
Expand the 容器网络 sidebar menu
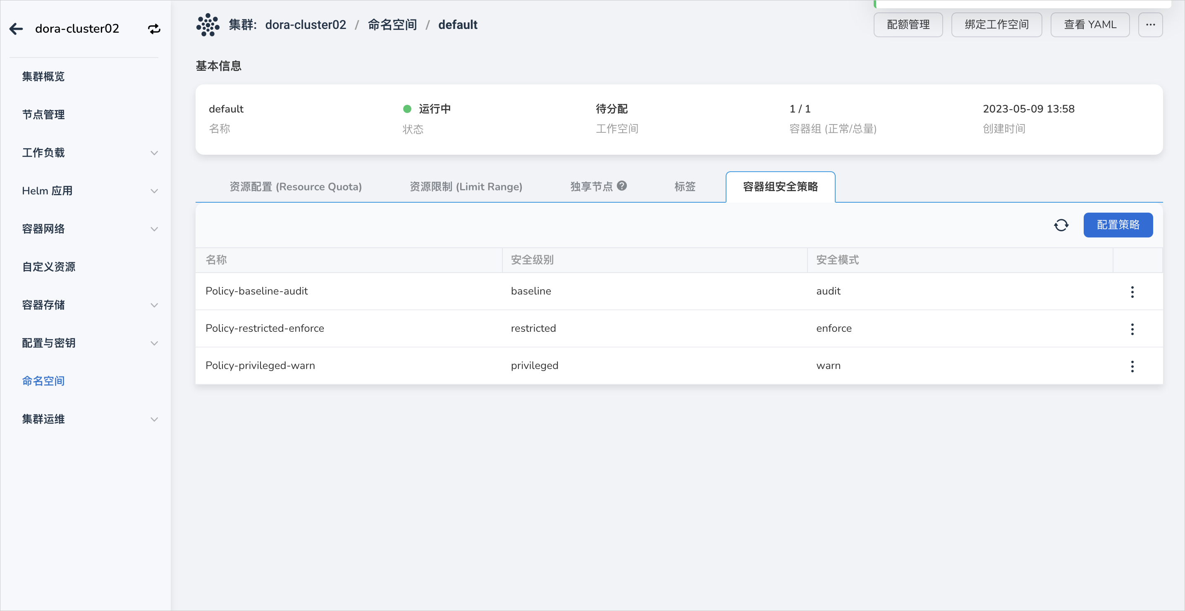155,229
